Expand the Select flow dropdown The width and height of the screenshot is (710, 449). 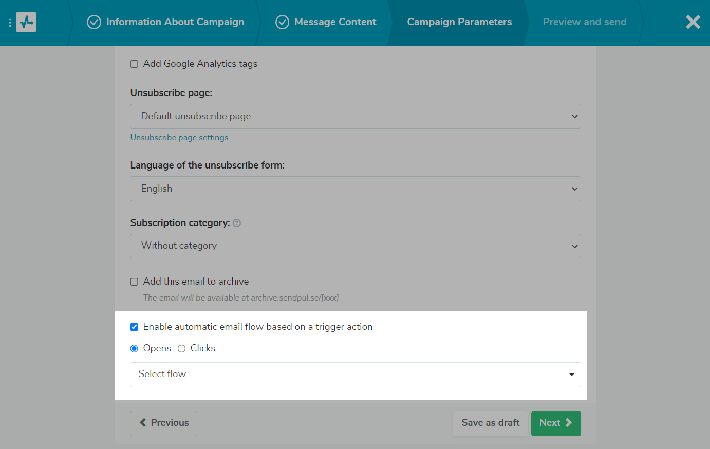coord(355,375)
